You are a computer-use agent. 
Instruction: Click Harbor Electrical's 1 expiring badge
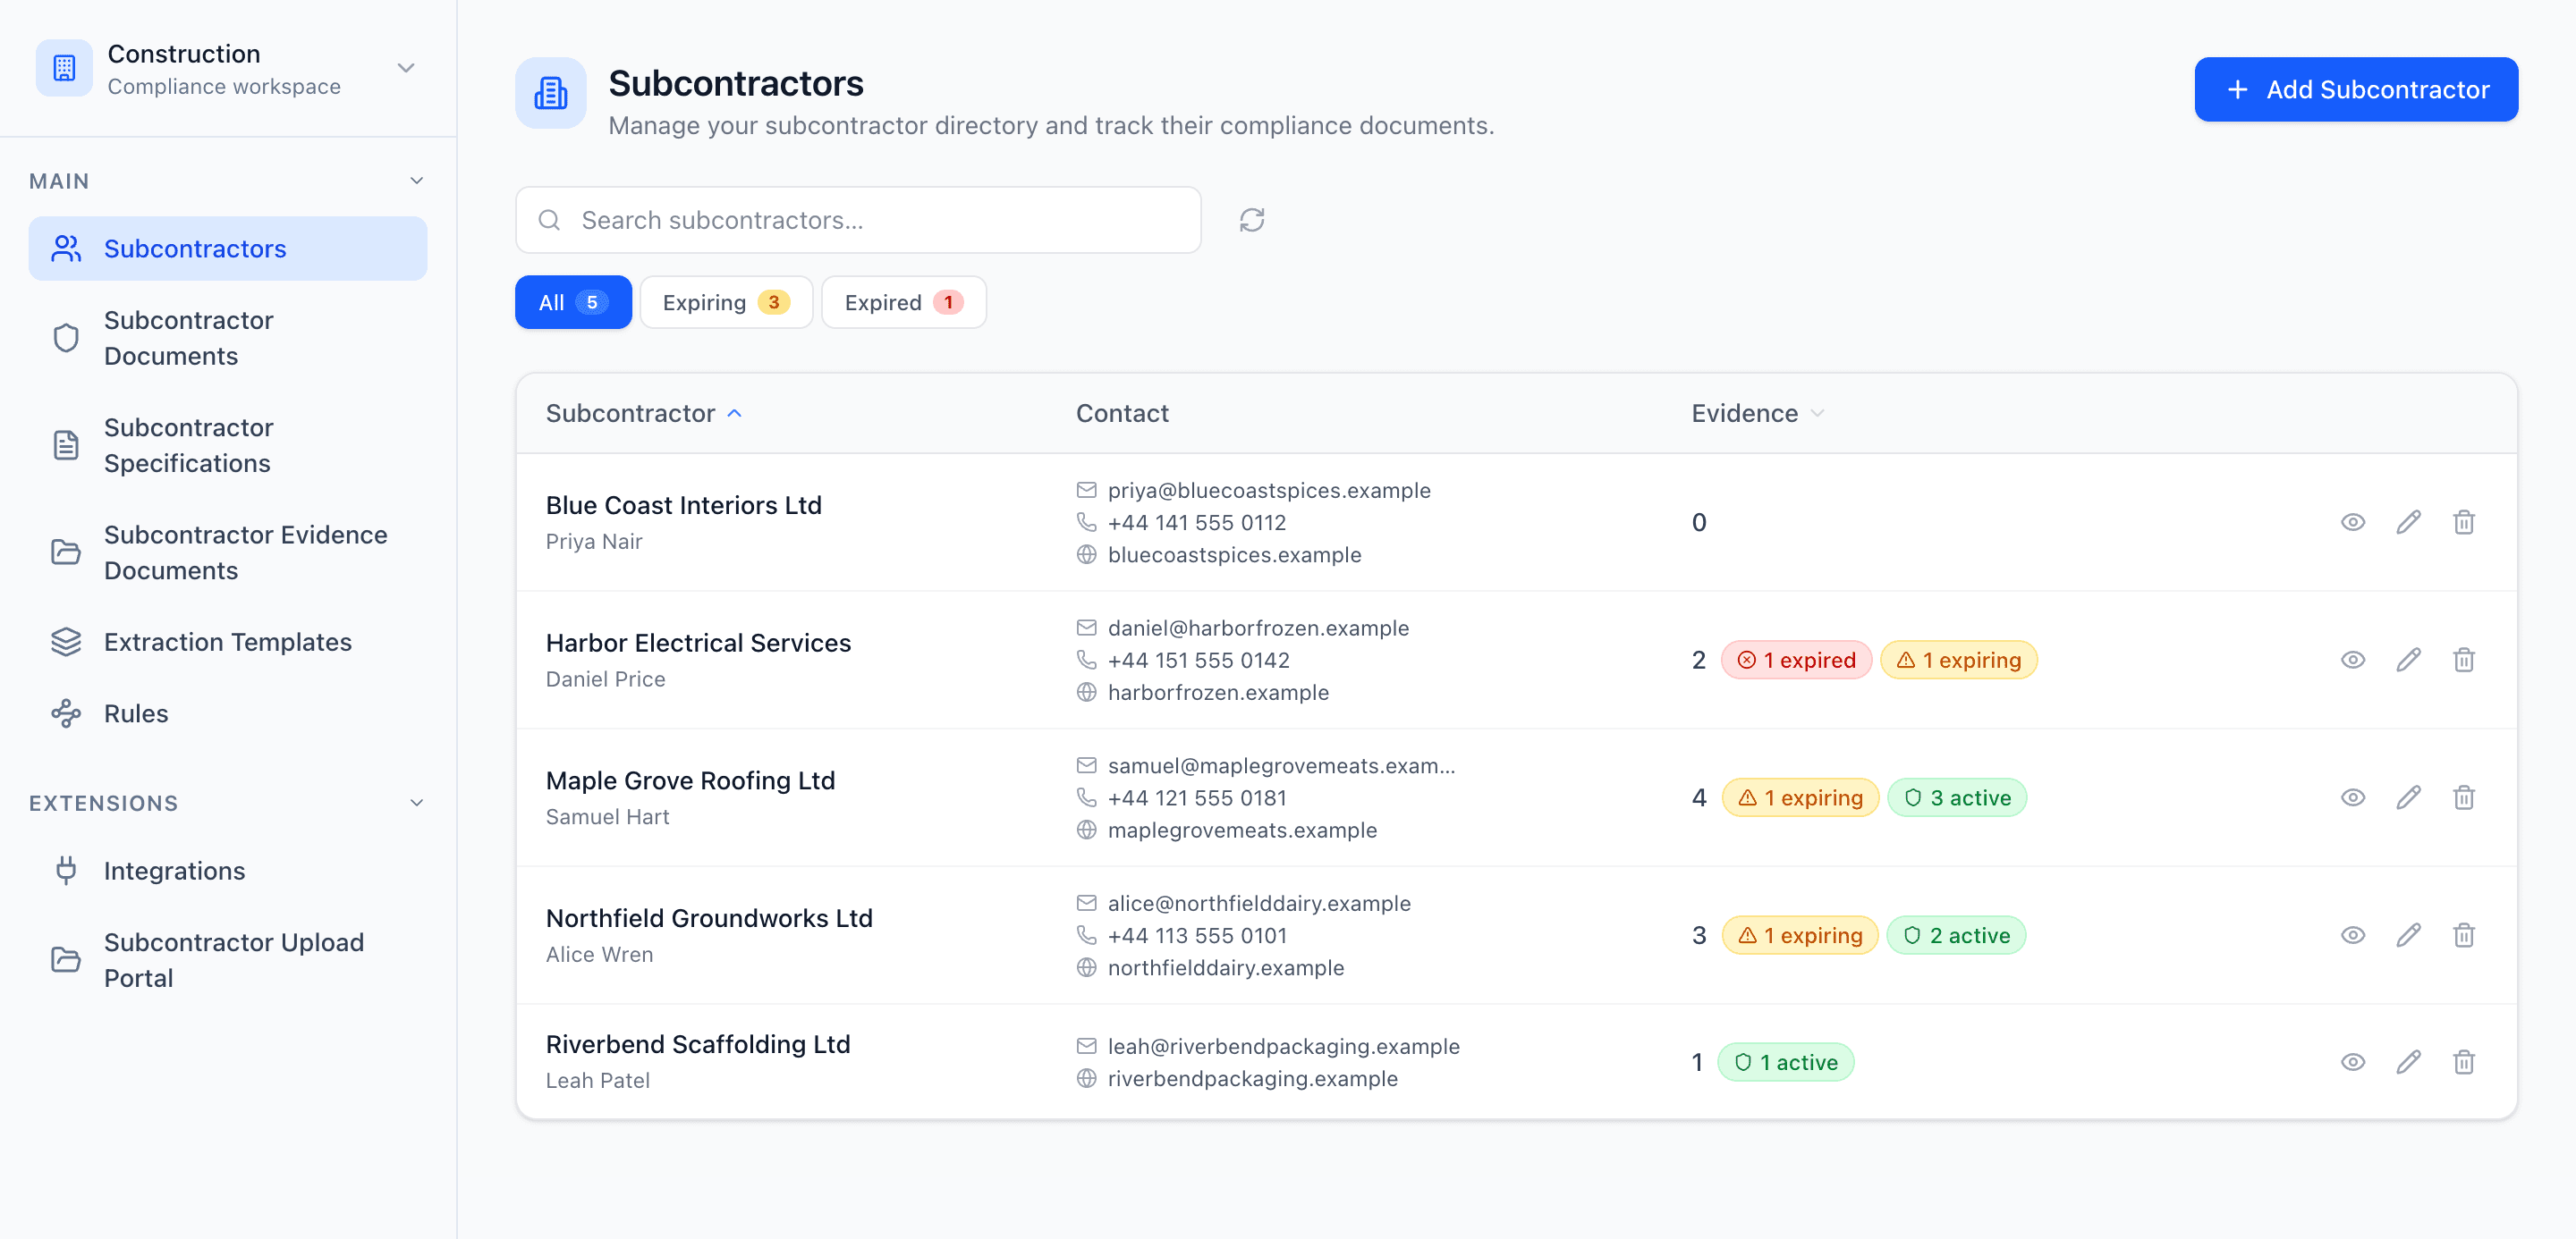click(1959, 661)
